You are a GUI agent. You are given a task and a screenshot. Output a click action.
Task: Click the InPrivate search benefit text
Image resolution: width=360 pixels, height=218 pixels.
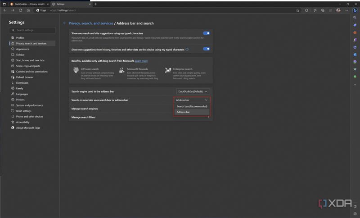(x=97, y=73)
